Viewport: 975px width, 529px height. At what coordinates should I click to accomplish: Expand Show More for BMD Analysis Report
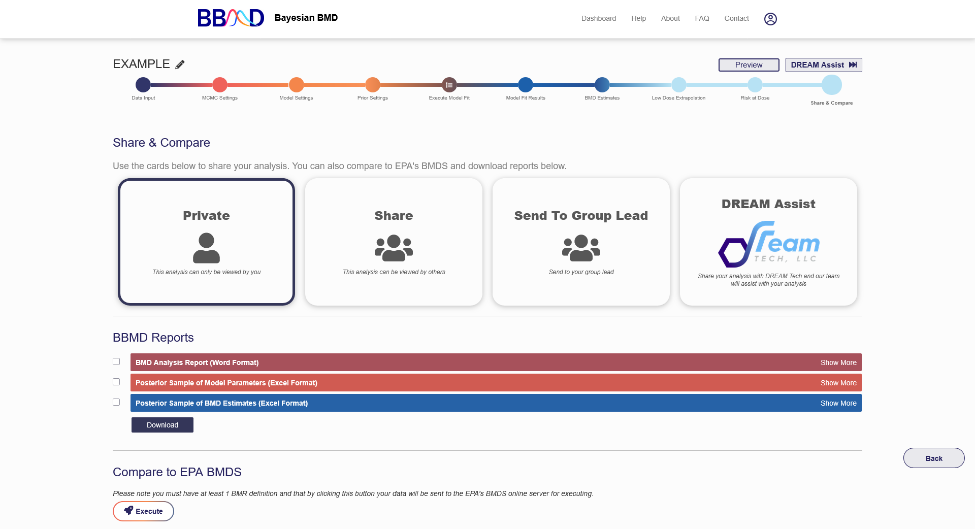(x=838, y=362)
